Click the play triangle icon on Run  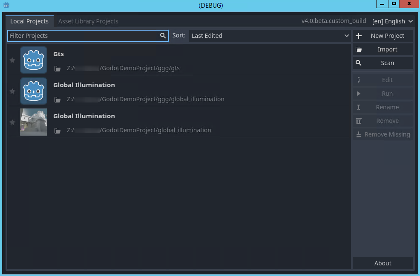(359, 94)
